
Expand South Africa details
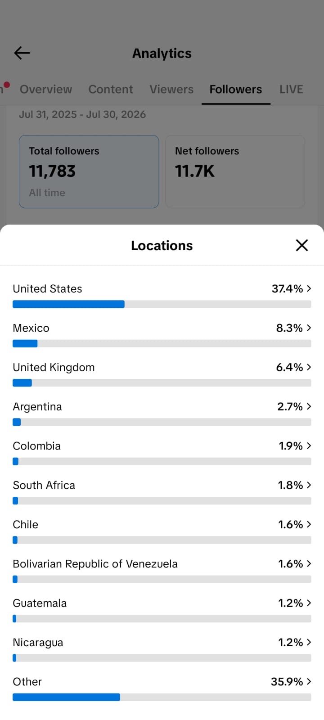click(162, 491)
